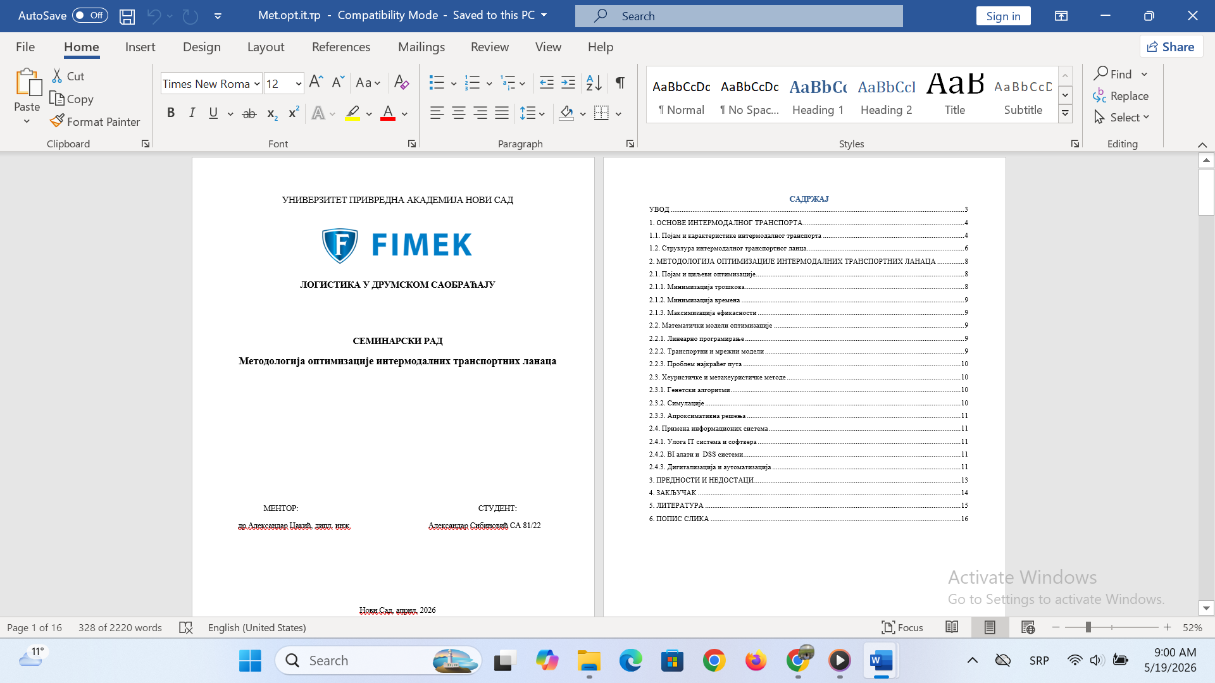Open the File menu tab
This screenshot has width=1215, height=683.
click(x=25, y=47)
